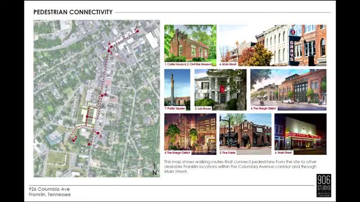Select the "926 Columbia Ave" address text
360x202 pixels.
click(49, 189)
